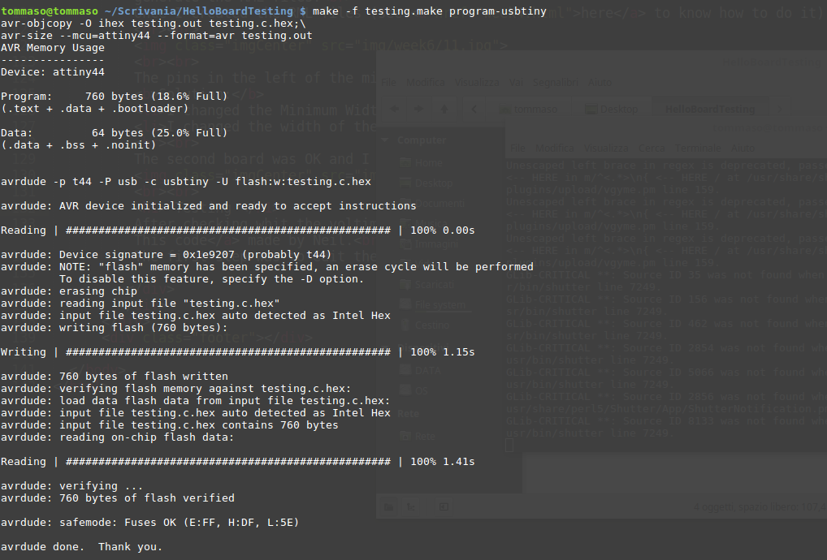Select the OS drive in sidebar

[421, 390]
